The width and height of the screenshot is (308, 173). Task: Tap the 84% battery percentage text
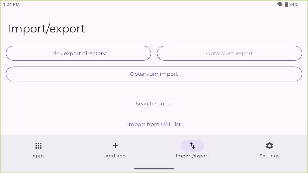click(294, 5)
